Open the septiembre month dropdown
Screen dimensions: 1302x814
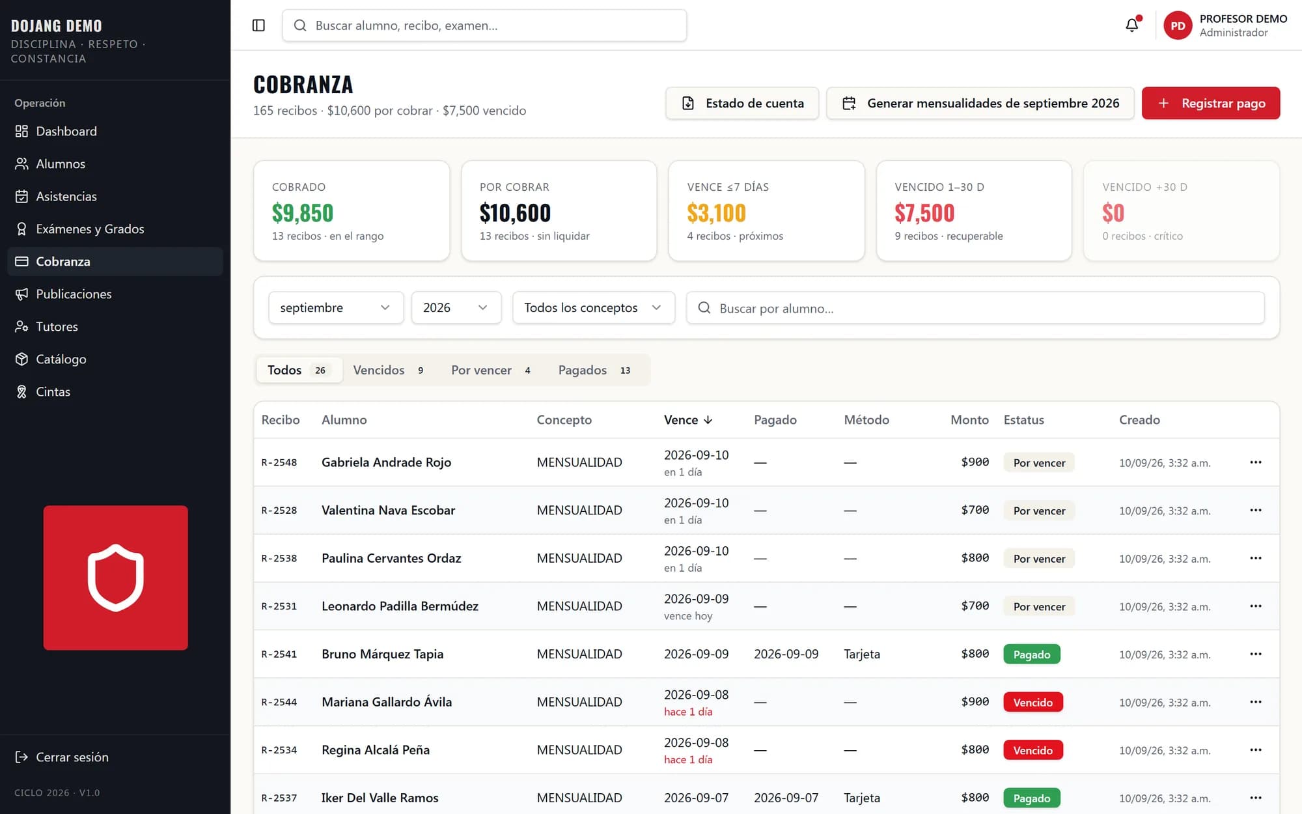coord(336,307)
